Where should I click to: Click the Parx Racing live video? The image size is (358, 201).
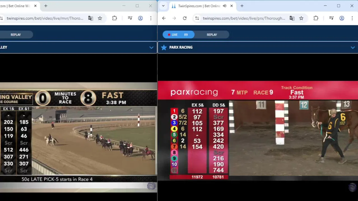click(x=258, y=131)
